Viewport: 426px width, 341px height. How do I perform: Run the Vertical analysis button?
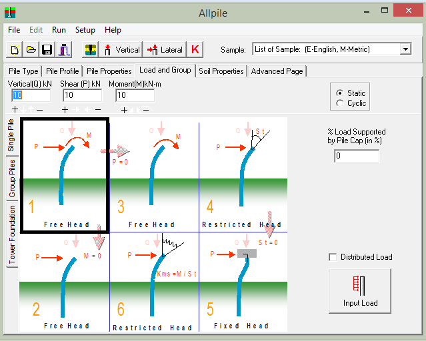coord(121,50)
